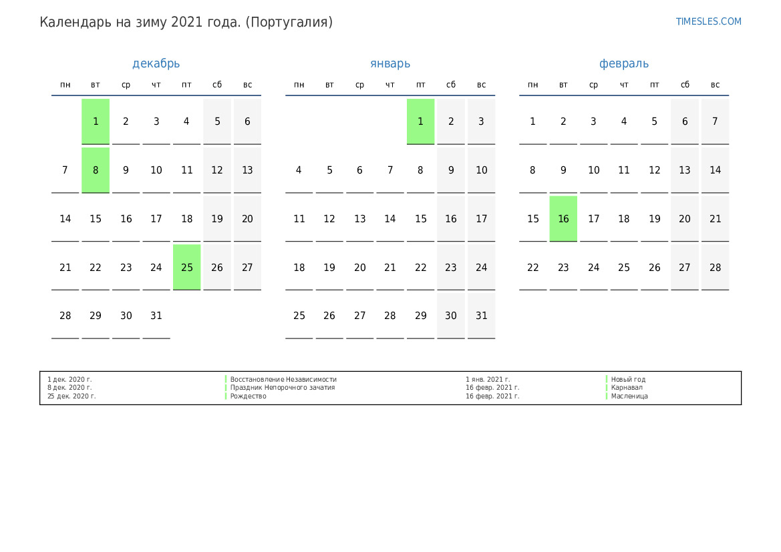Select December 1 holiday cell
The height and width of the screenshot is (552, 781).
point(96,121)
